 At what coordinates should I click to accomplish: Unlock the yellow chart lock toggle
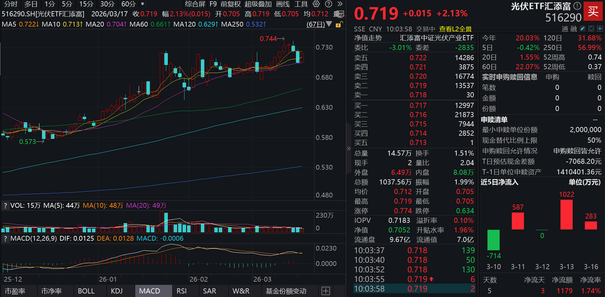tap(339, 24)
